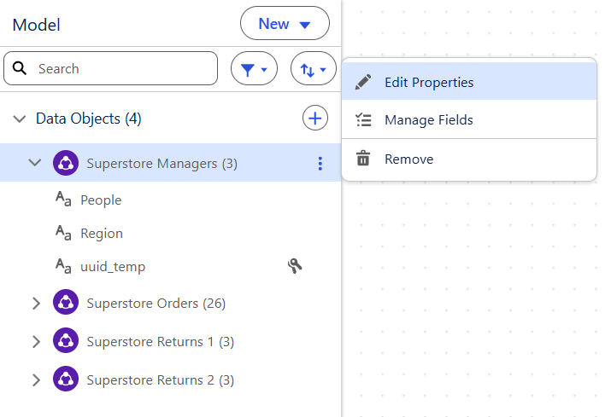
Task: Click the text type icon beside Region
Action: pyautogui.click(x=63, y=233)
